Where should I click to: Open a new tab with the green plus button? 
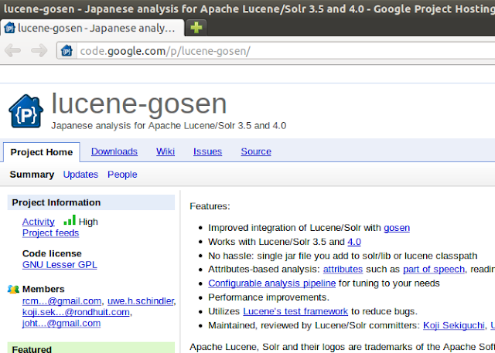pyautogui.click(x=196, y=28)
